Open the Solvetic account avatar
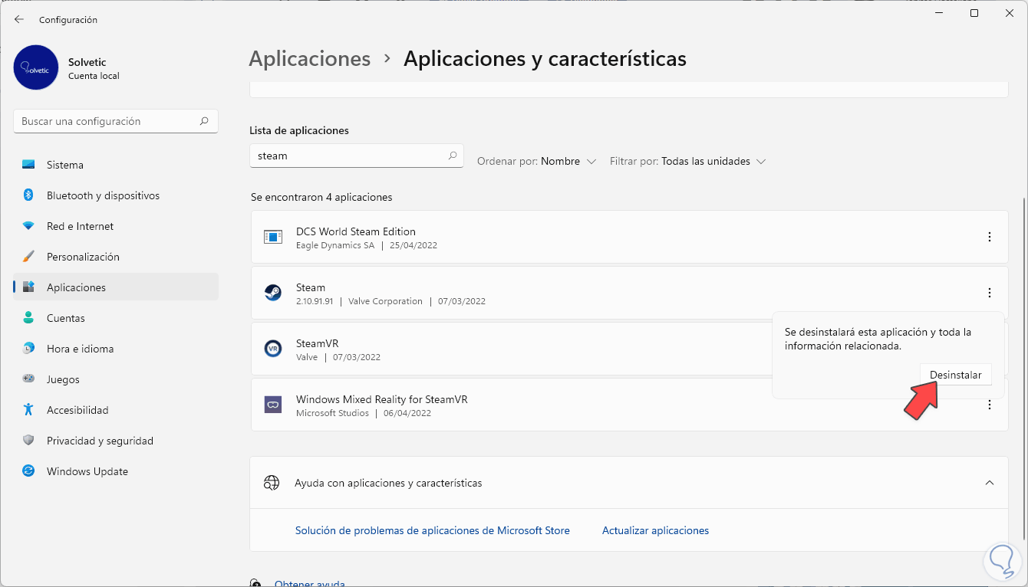The image size is (1028, 587). [36, 67]
